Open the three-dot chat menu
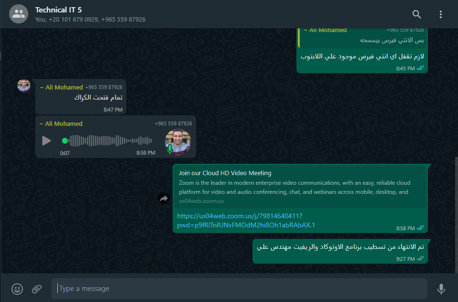This screenshot has height=302, width=458. point(440,14)
